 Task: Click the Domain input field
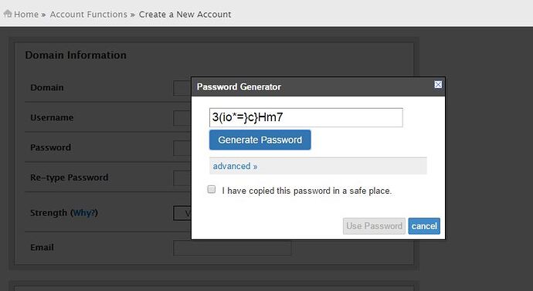coord(182,88)
